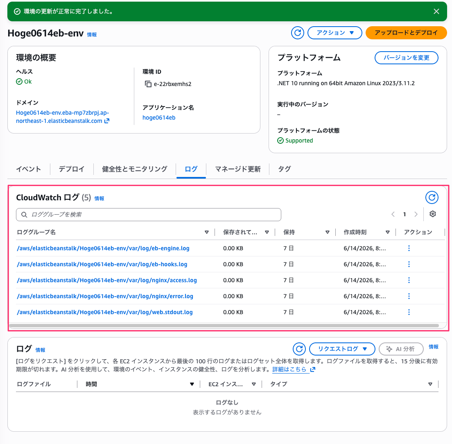Switch to the 健全性とモニタリング tab
This screenshot has width=452, height=444.
click(135, 169)
